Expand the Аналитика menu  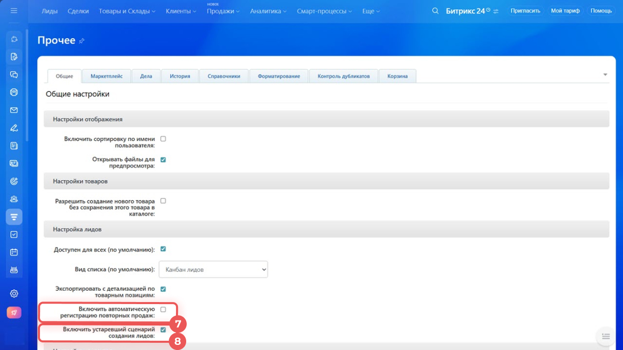click(268, 11)
